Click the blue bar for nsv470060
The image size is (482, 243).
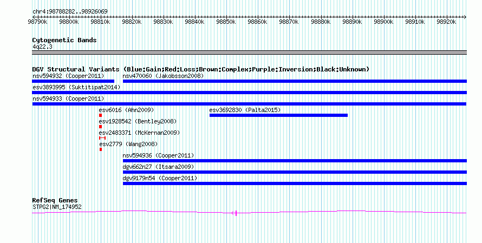click(x=295, y=81)
